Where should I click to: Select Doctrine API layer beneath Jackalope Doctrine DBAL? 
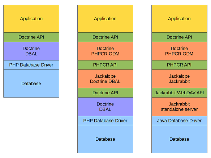(x=105, y=93)
